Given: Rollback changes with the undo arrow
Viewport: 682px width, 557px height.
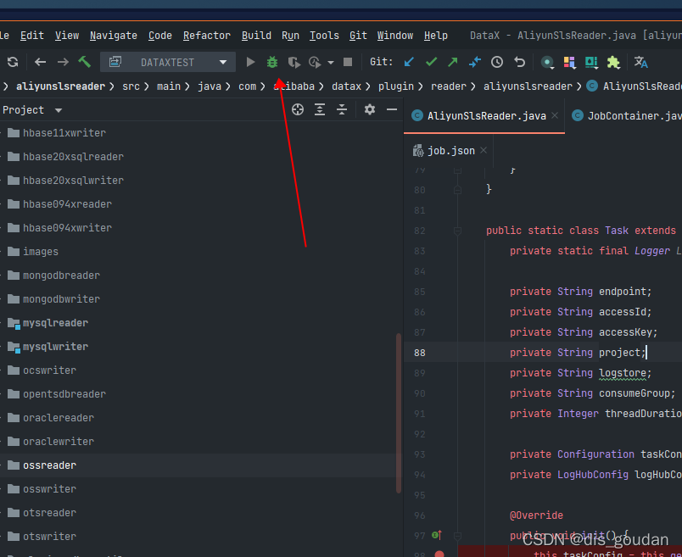Looking at the screenshot, I should 519,62.
